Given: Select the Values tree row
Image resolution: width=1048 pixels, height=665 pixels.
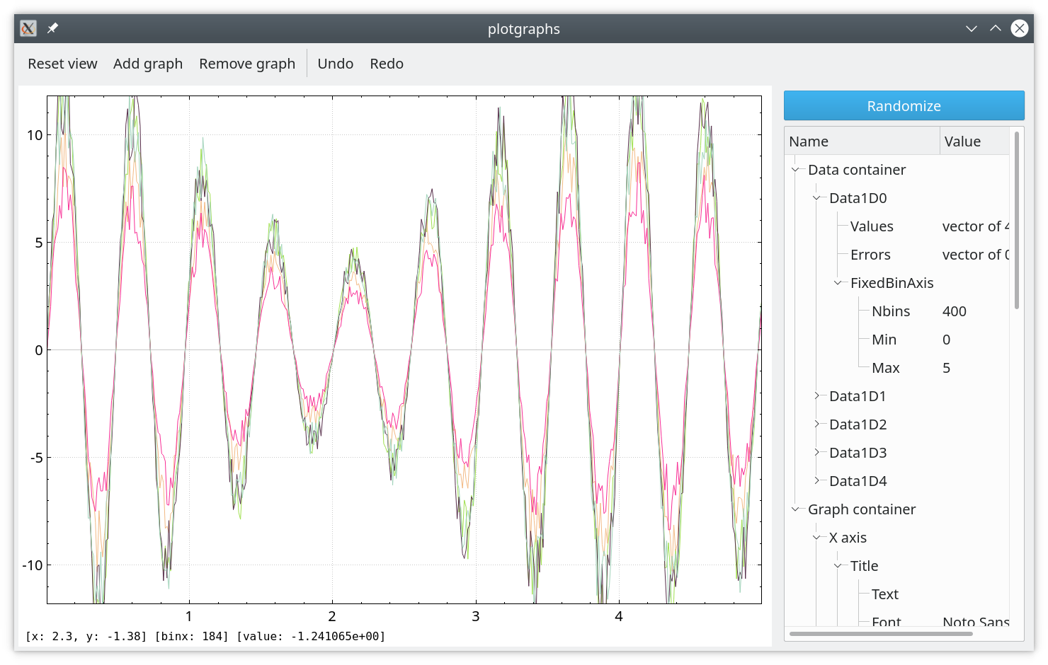Looking at the screenshot, I should (897, 226).
